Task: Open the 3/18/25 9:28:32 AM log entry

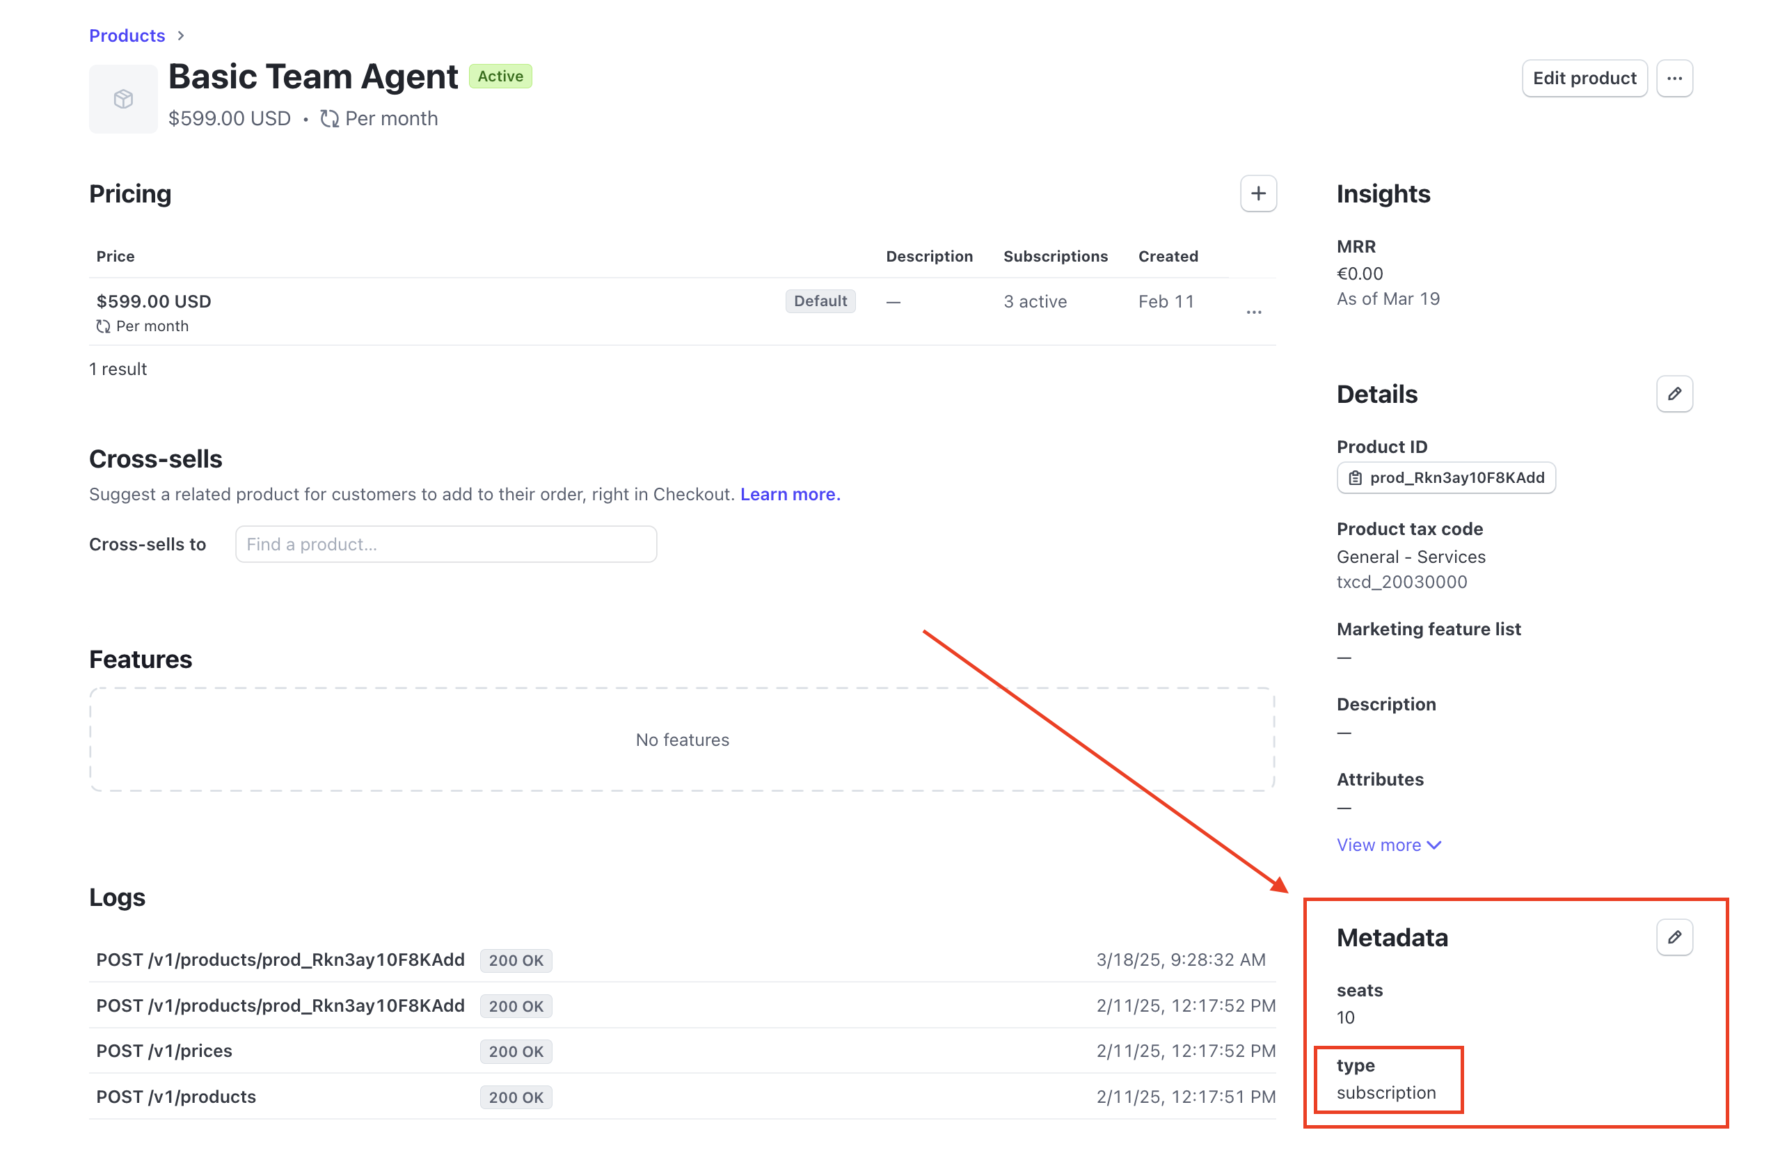Action: click(x=279, y=960)
